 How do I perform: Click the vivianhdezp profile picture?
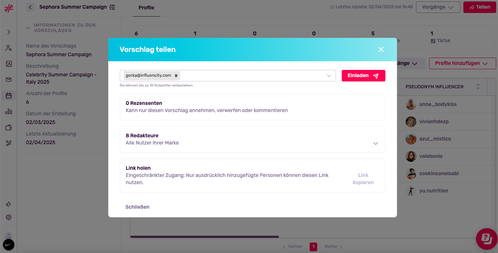coord(411,121)
